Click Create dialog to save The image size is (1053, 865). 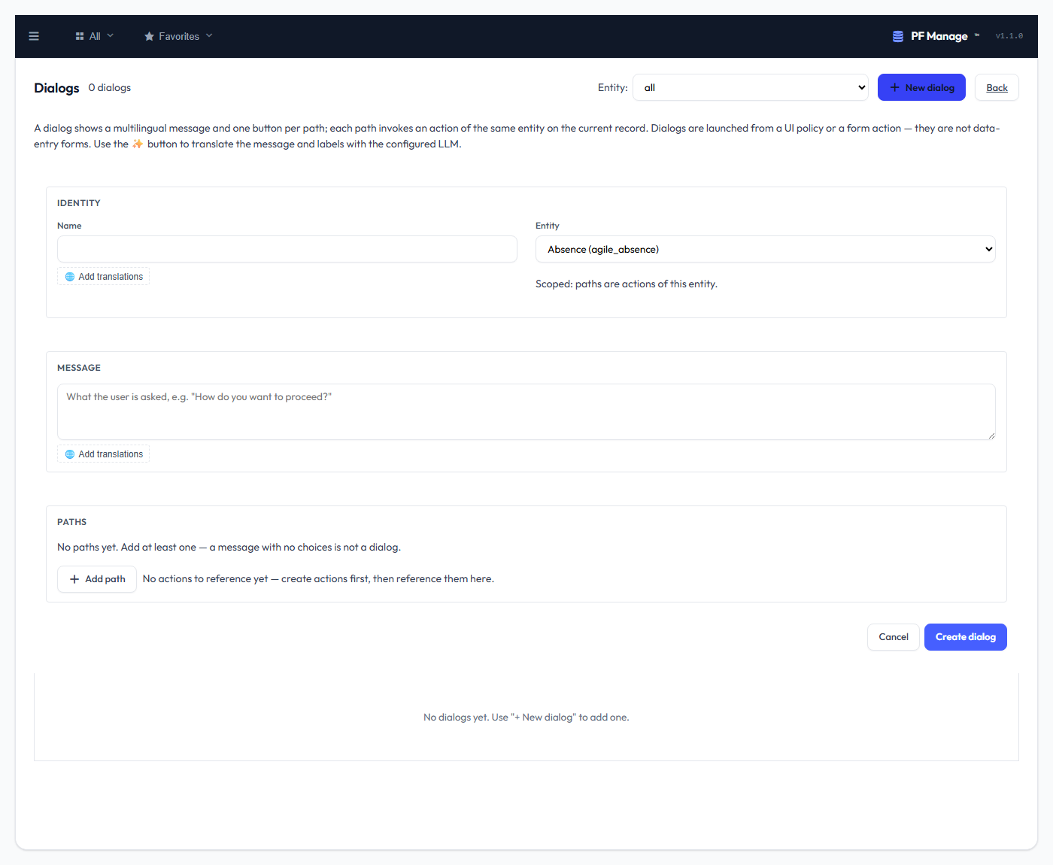(x=966, y=637)
